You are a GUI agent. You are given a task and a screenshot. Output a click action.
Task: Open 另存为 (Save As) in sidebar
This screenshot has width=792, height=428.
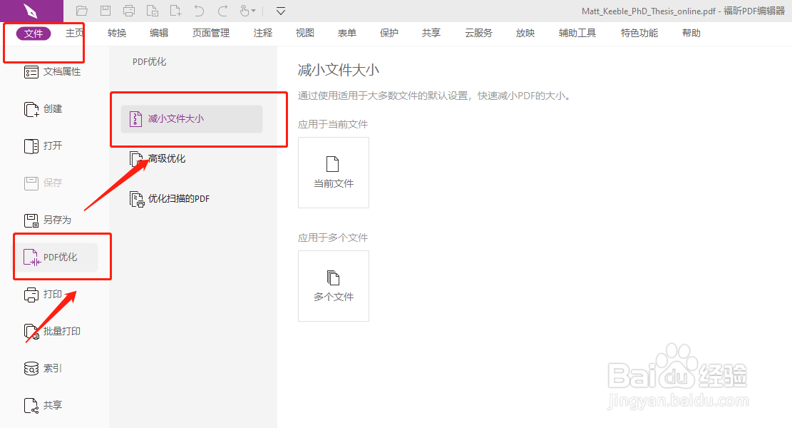point(56,220)
